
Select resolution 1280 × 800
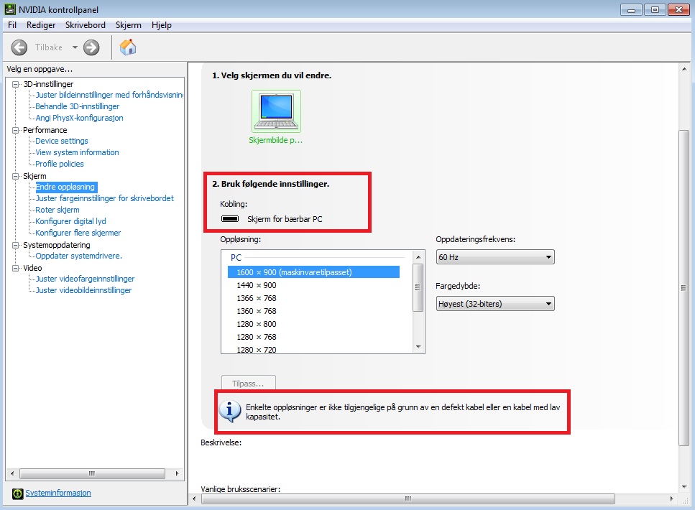point(256,324)
